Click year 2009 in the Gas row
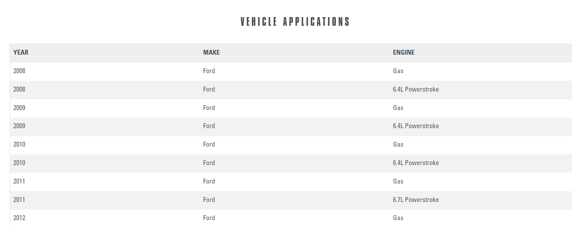Screen dimensions: 572x226 pyautogui.click(x=19, y=108)
